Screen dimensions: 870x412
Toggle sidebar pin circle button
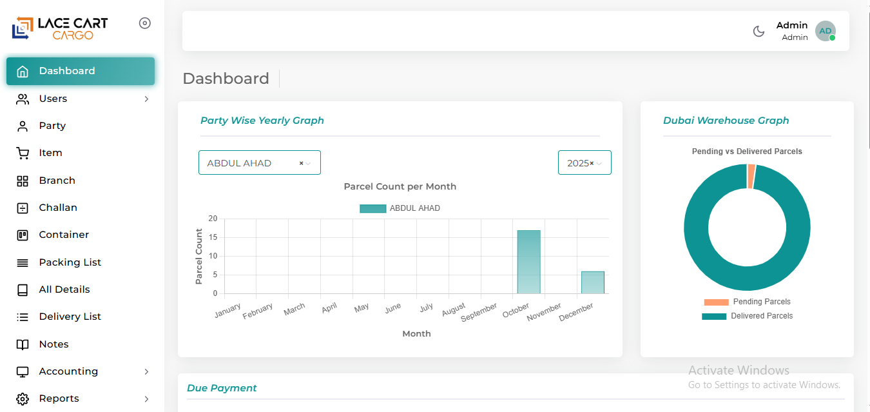(145, 23)
